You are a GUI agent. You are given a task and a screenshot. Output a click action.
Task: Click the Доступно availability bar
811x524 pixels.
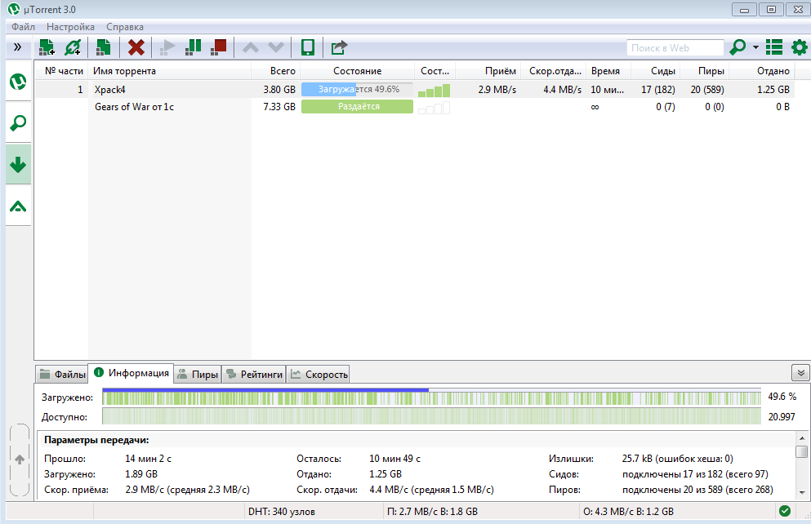(x=432, y=416)
